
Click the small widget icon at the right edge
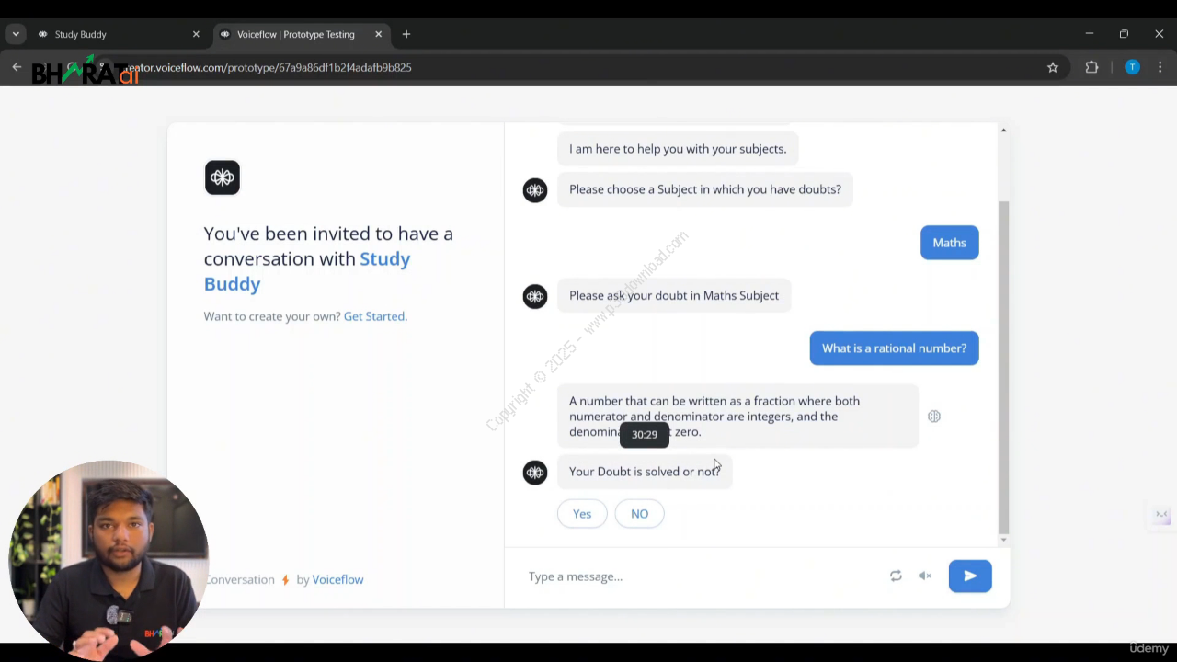pos(1162,517)
